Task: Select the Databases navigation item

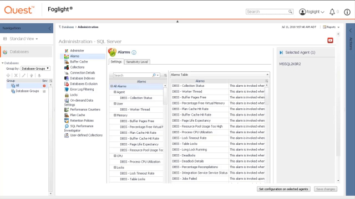Action: pos(26,51)
